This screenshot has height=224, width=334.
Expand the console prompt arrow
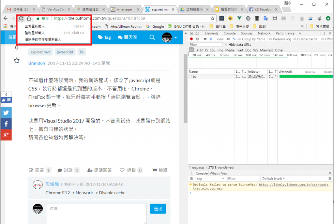[190, 193]
